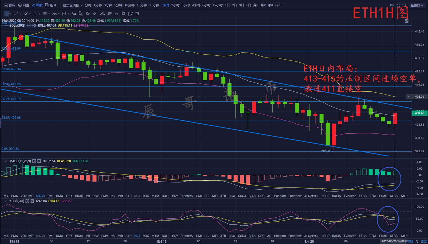Open the 组合 combination view
Viewport: 428px width, 244px height.
coord(51,5)
